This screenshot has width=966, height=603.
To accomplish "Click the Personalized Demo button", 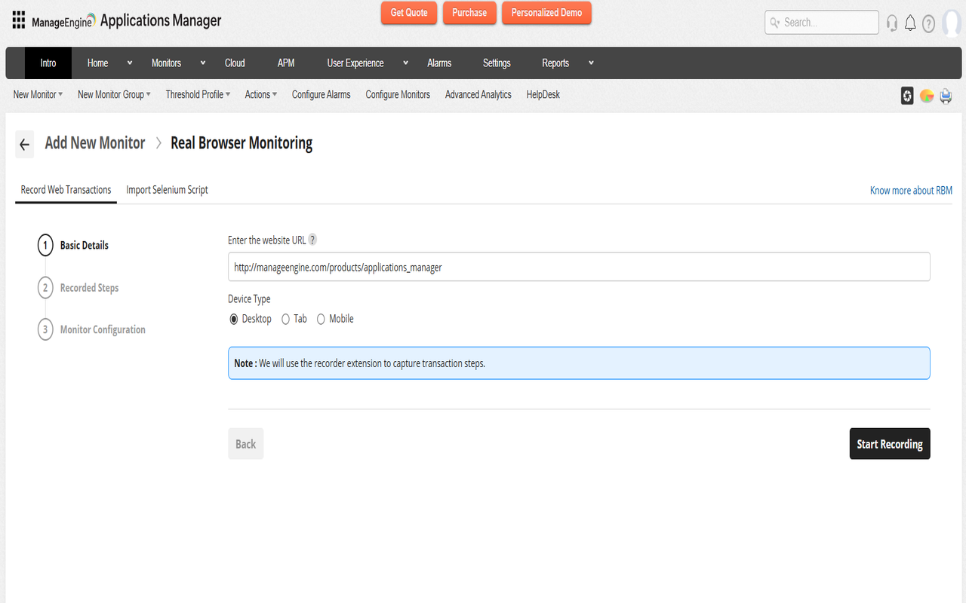I will pyautogui.click(x=546, y=13).
